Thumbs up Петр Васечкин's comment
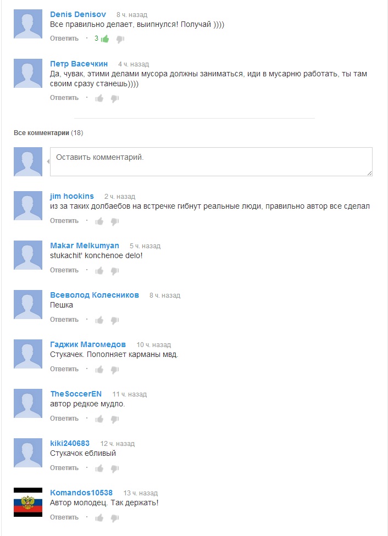 point(99,98)
